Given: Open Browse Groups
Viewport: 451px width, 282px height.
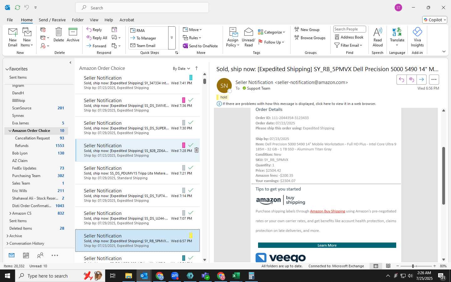Looking at the screenshot, I should coord(310,38).
